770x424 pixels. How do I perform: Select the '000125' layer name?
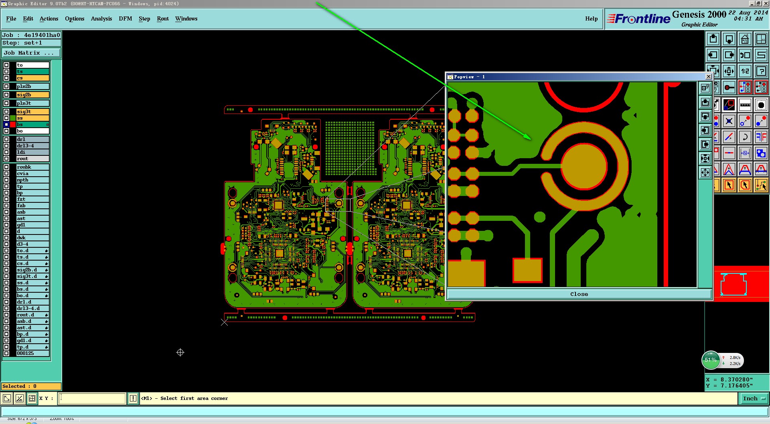[x=32, y=353]
